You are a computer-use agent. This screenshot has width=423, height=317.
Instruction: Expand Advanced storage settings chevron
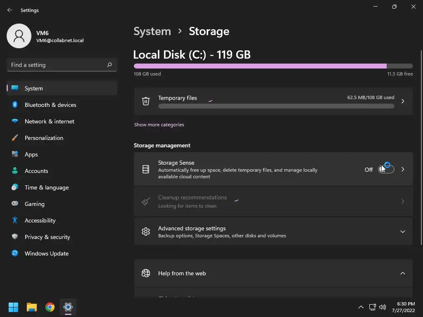coord(403,232)
